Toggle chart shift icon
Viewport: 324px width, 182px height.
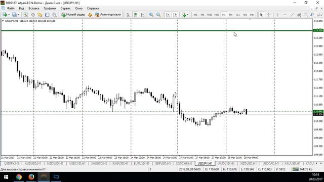pos(175,15)
